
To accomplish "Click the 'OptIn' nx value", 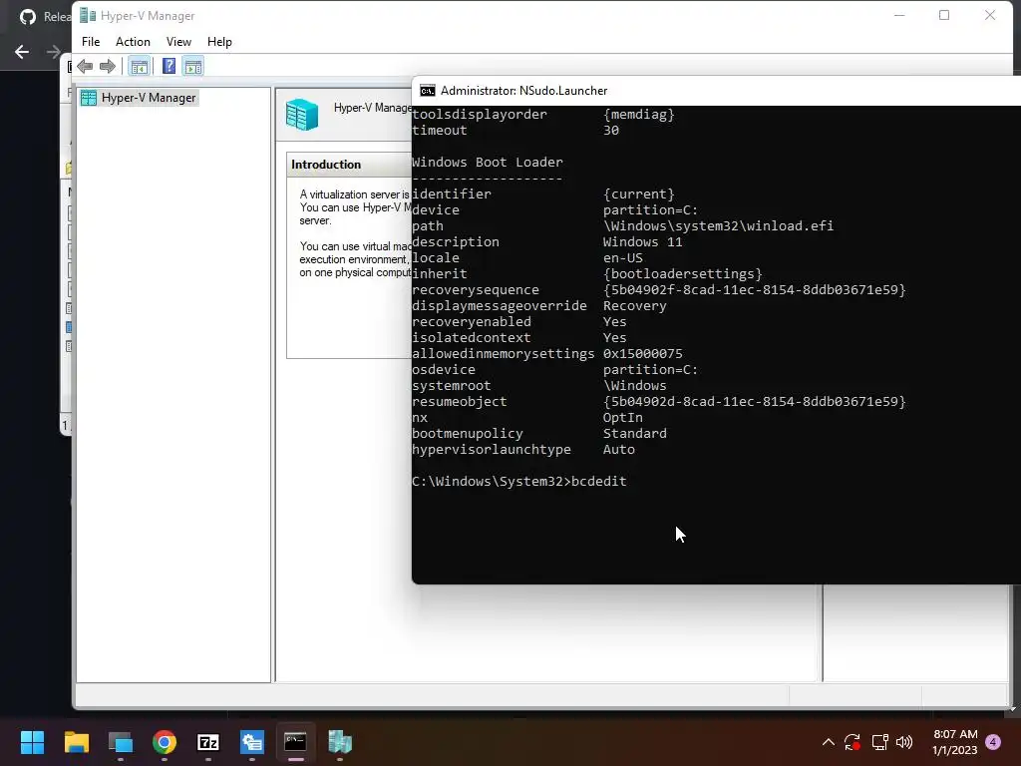I will click(x=622, y=418).
